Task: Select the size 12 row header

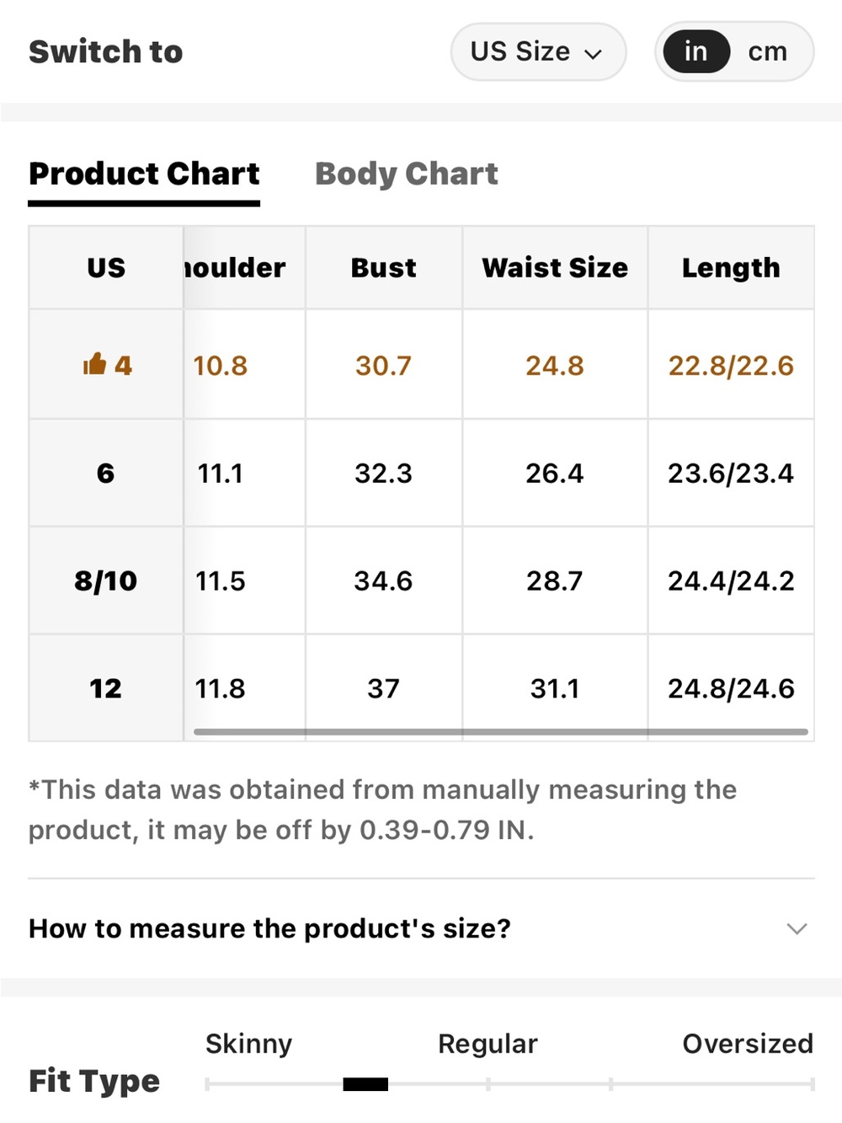Action: click(x=105, y=688)
